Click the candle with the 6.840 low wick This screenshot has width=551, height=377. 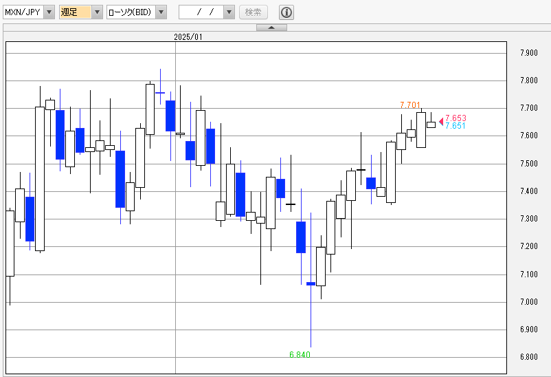point(311,283)
